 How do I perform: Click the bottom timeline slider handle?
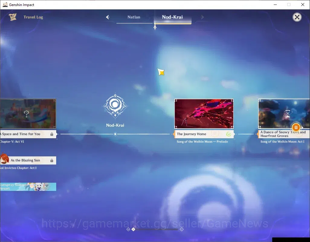pyautogui.click(x=134, y=229)
